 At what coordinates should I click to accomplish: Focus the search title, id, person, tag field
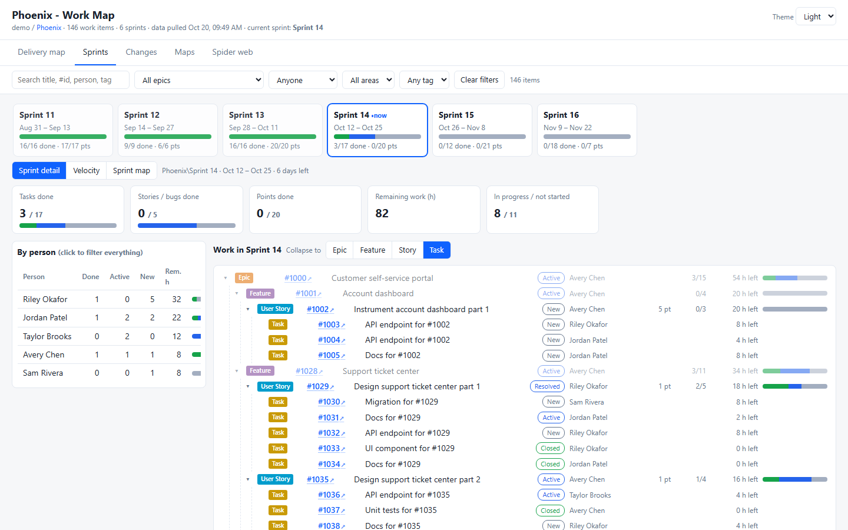point(71,80)
